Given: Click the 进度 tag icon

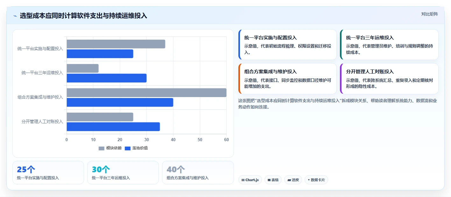Looking at the screenshot, I should coord(289,180).
